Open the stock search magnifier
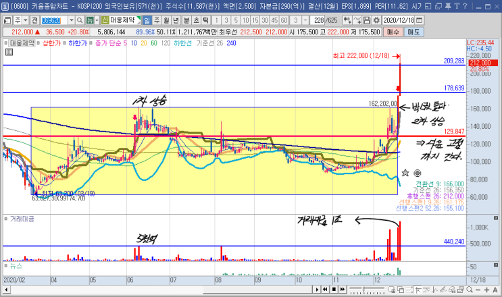The height and width of the screenshot is (297, 502). 80,20
